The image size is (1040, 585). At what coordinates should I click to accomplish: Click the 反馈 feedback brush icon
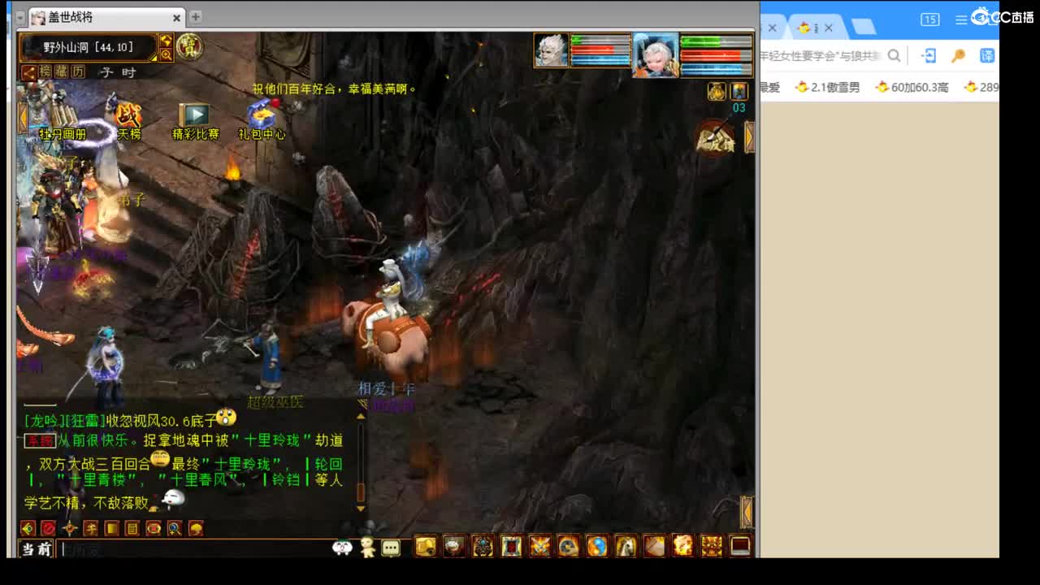(x=715, y=137)
